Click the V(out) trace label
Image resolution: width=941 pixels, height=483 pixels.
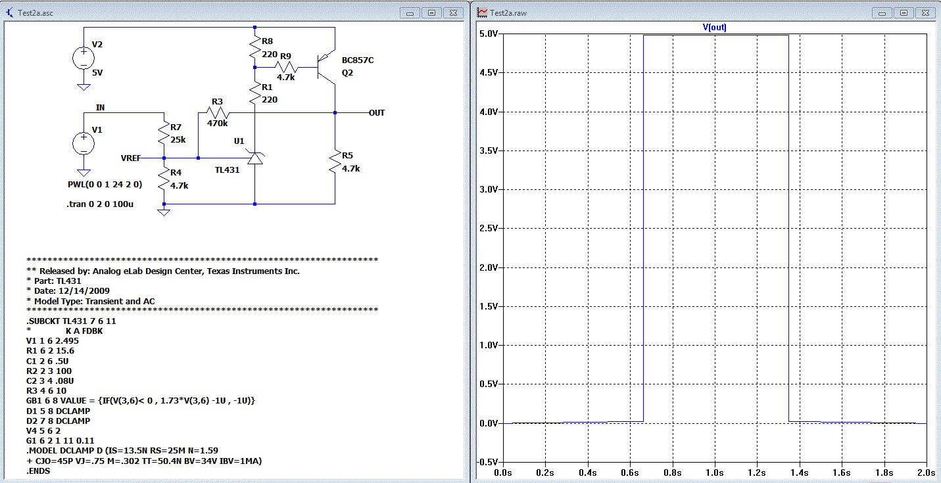[x=714, y=28]
